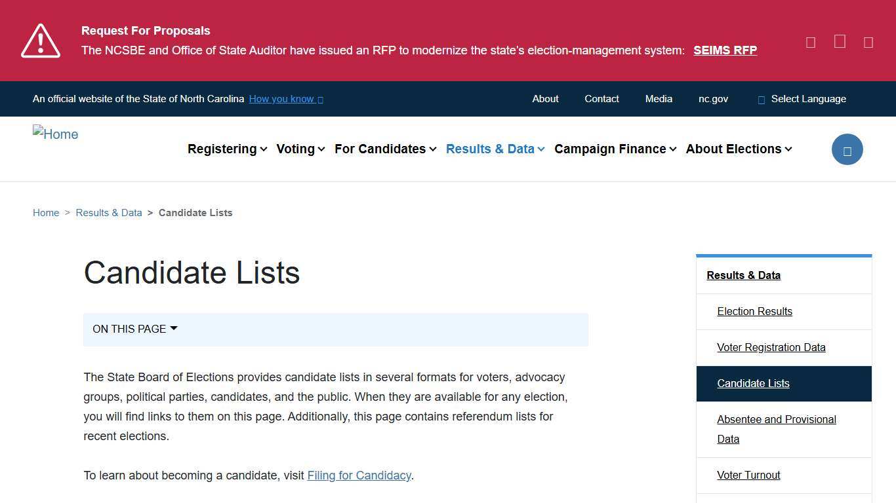Click the middle social media icon in red banner
Image resolution: width=896 pixels, height=503 pixels.
pos(839,41)
